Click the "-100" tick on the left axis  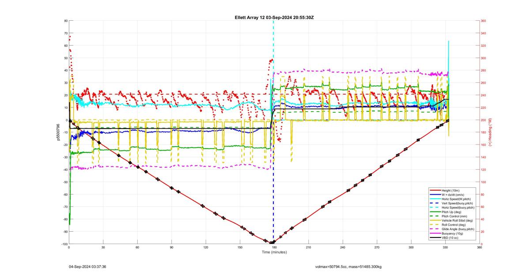pyautogui.click(x=64, y=244)
